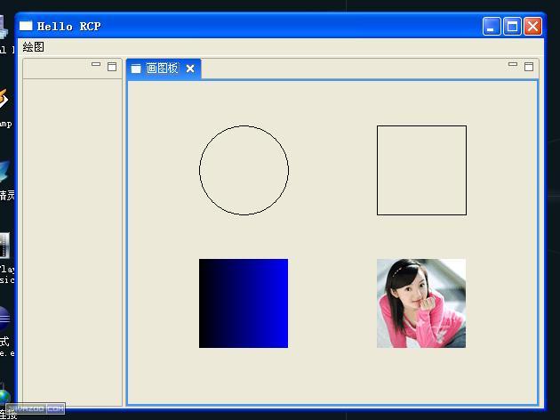Image resolution: width=560 pixels, height=420 pixels.
Task: Switch to the 画图板 tab
Action: (164, 69)
